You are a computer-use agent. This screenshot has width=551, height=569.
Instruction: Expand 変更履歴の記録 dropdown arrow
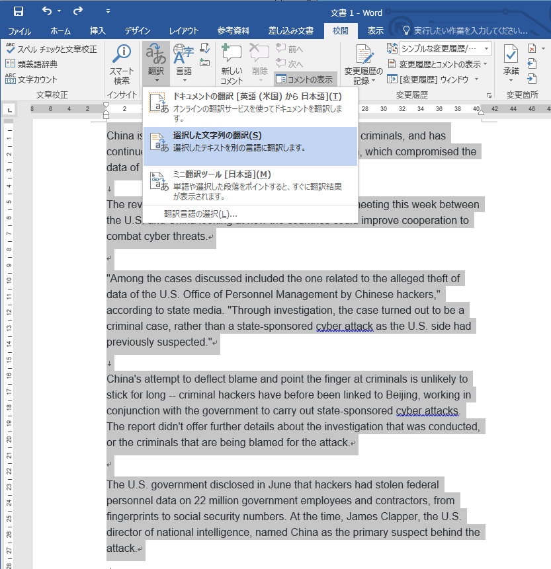pos(373,80)
